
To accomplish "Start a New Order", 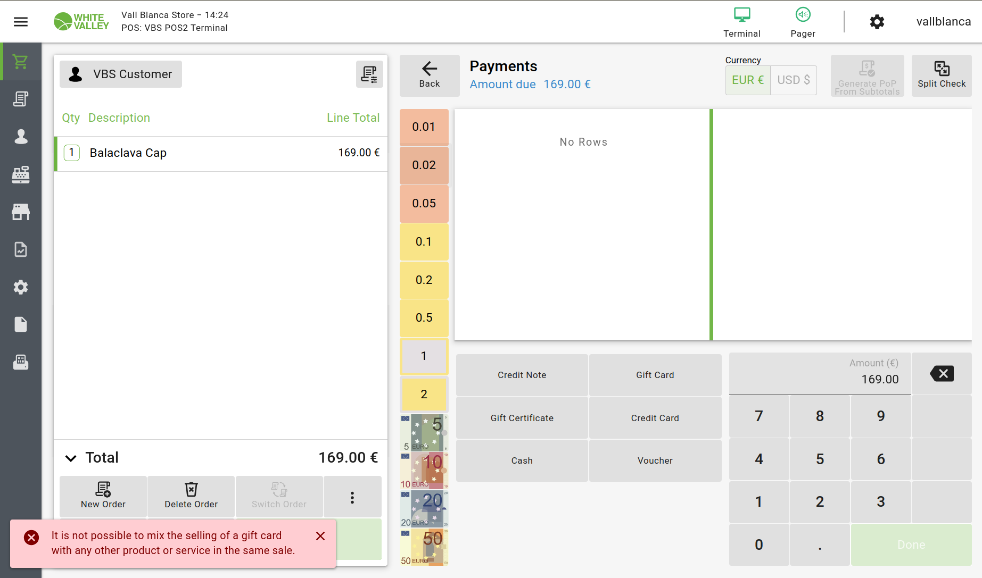I will tap(103, 497).
